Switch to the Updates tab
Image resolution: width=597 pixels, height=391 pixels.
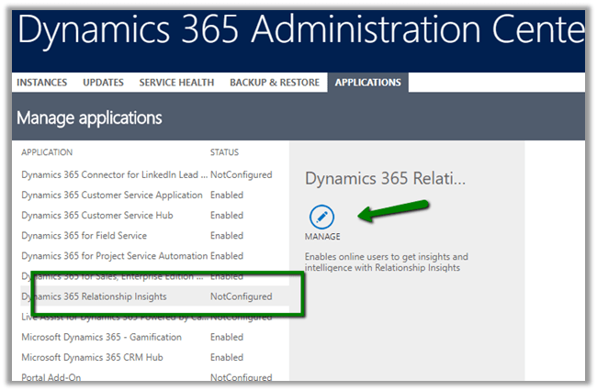point(103,83)
